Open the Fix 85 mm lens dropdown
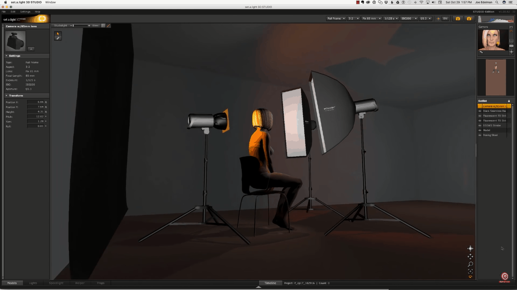This screenshot has height=290, width=517. pyautogui.click(x=371, y=19)
